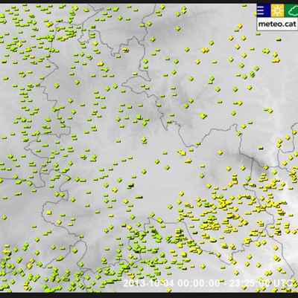The image size is (298, 298).
Task: Select solid yellow rectangle marker near lower-left border
Action: point(48,213)
